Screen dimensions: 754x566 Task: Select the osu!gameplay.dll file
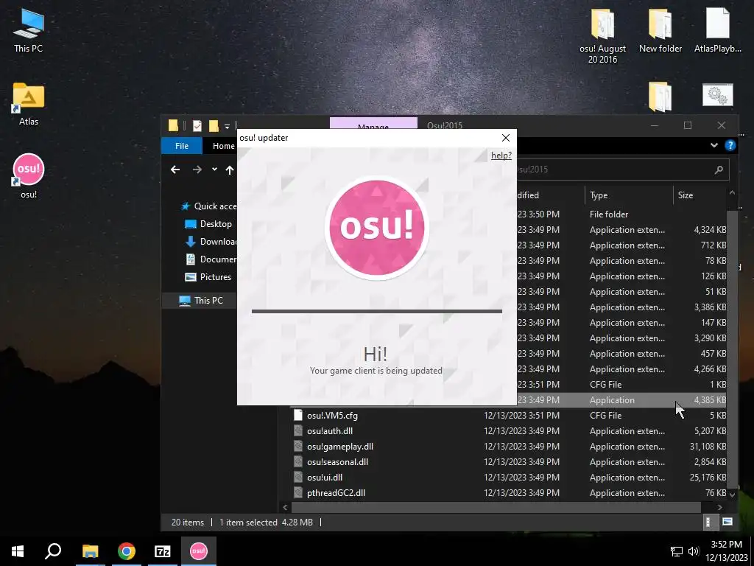coord(340,446)
